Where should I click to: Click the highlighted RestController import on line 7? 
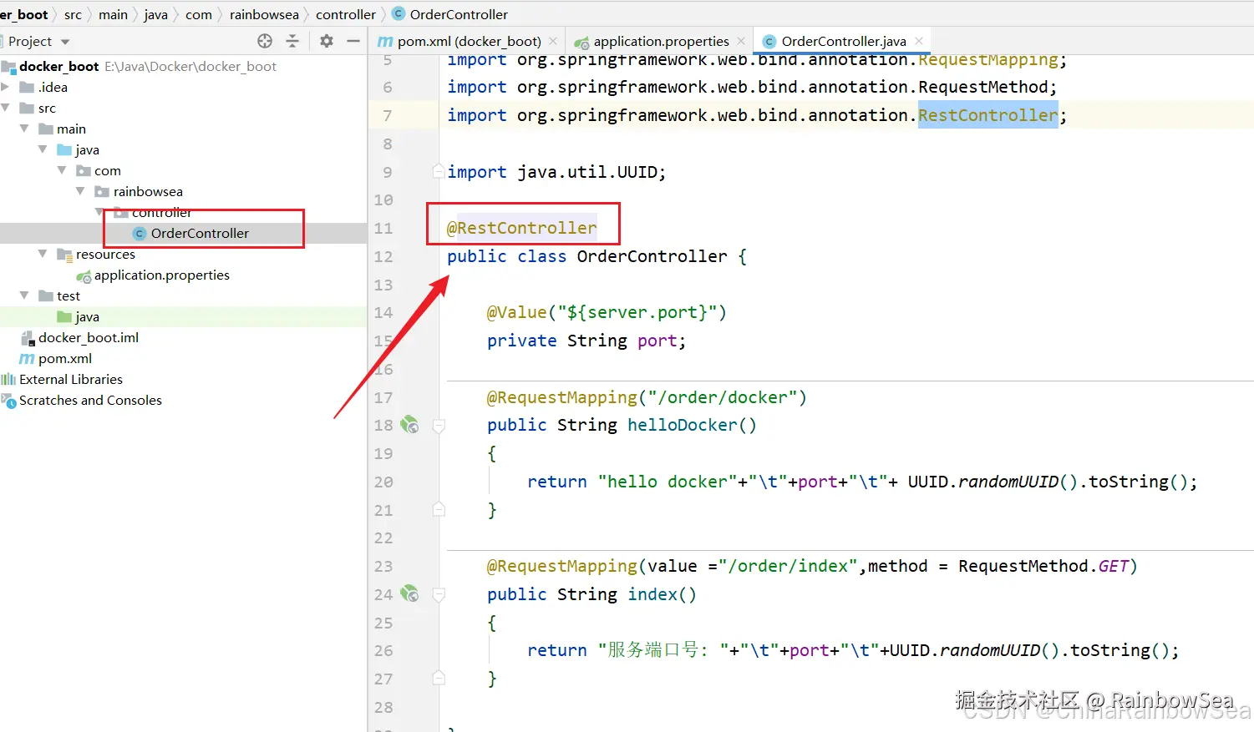[987, 115]
